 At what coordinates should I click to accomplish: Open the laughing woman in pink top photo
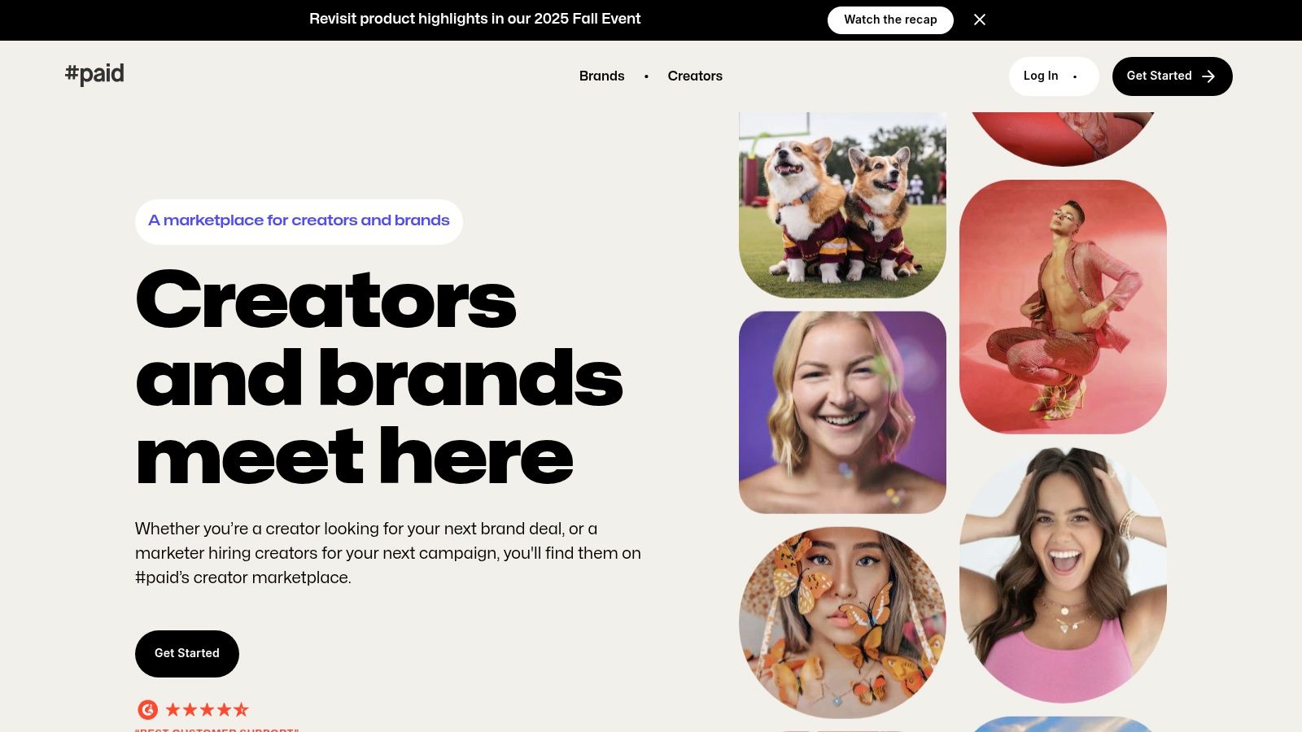click(x=1063, y=575)
